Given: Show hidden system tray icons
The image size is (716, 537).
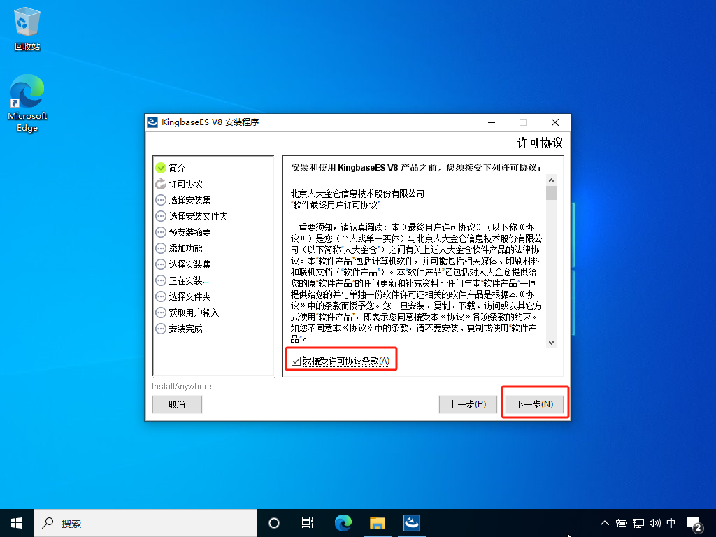Looking at the screenshot, I should click(605, 522).
